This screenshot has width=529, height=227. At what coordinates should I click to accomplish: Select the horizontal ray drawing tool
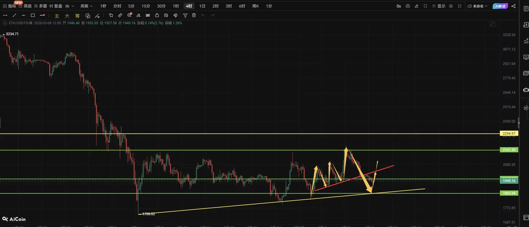pos(24,15)
